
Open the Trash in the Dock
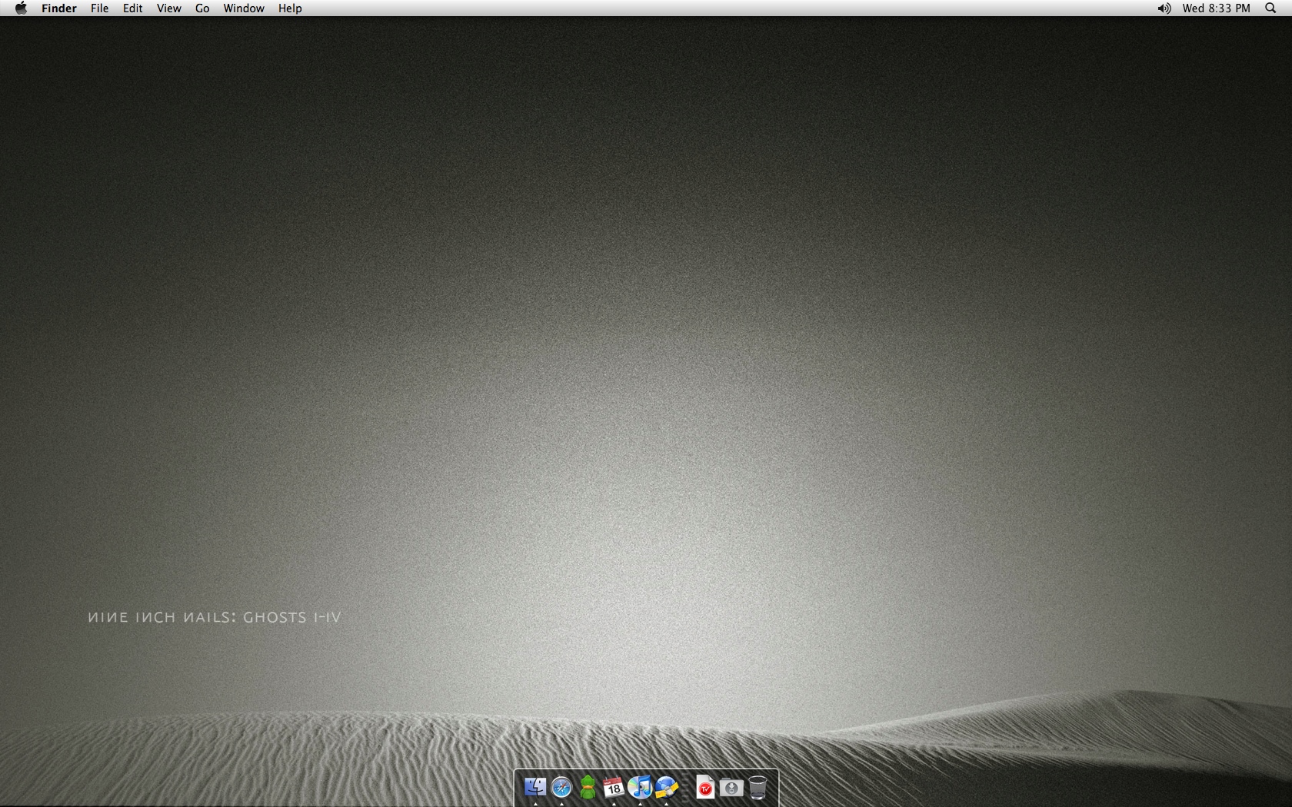click(758, 787)
